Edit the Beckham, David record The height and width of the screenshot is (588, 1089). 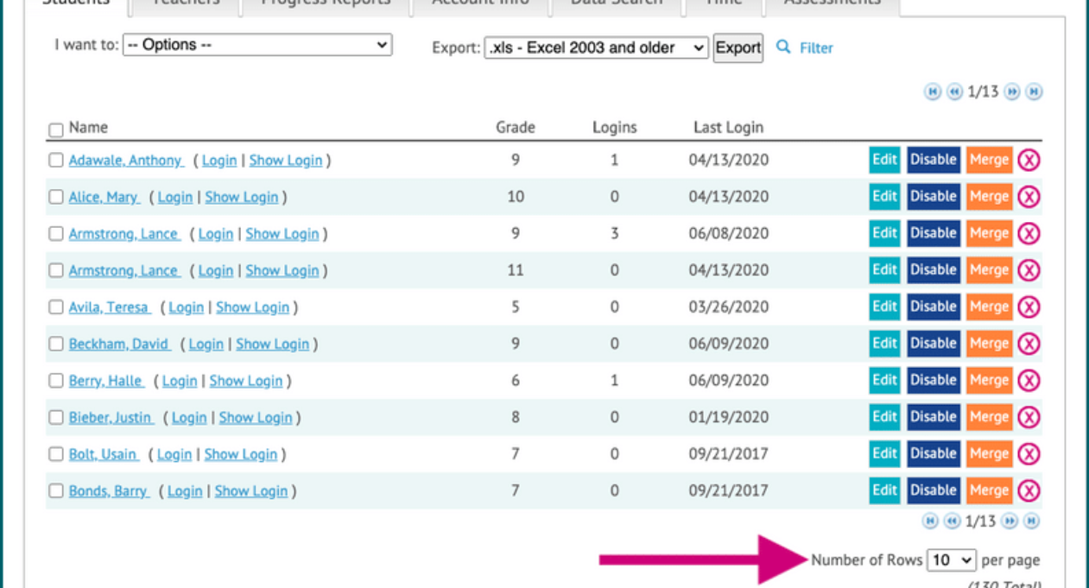[884, 344]
